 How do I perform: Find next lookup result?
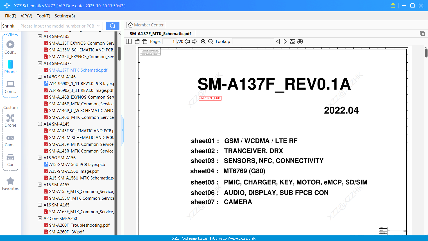point(285,41)
